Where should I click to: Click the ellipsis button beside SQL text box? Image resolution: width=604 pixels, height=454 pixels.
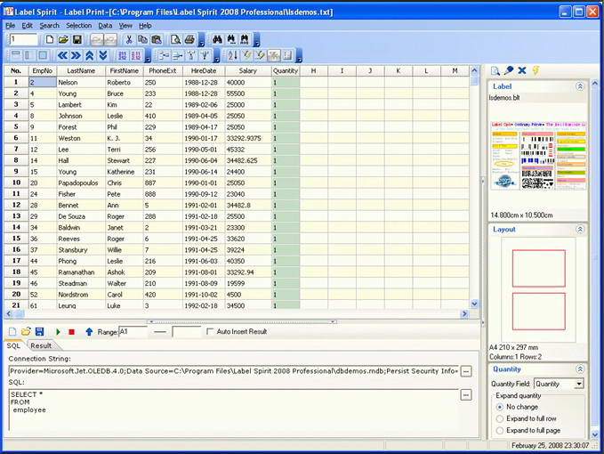466,395
